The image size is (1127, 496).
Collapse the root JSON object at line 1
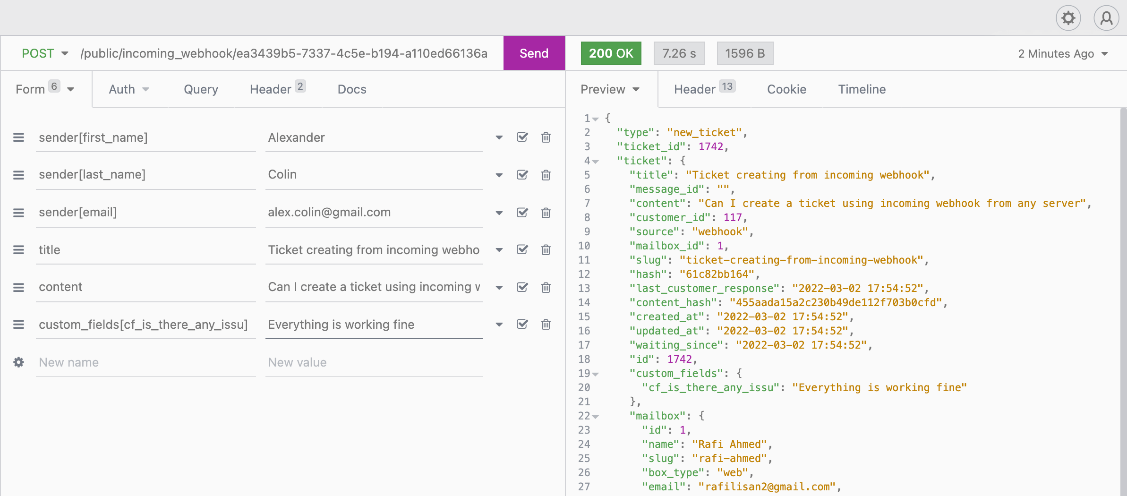pos(596,119)
